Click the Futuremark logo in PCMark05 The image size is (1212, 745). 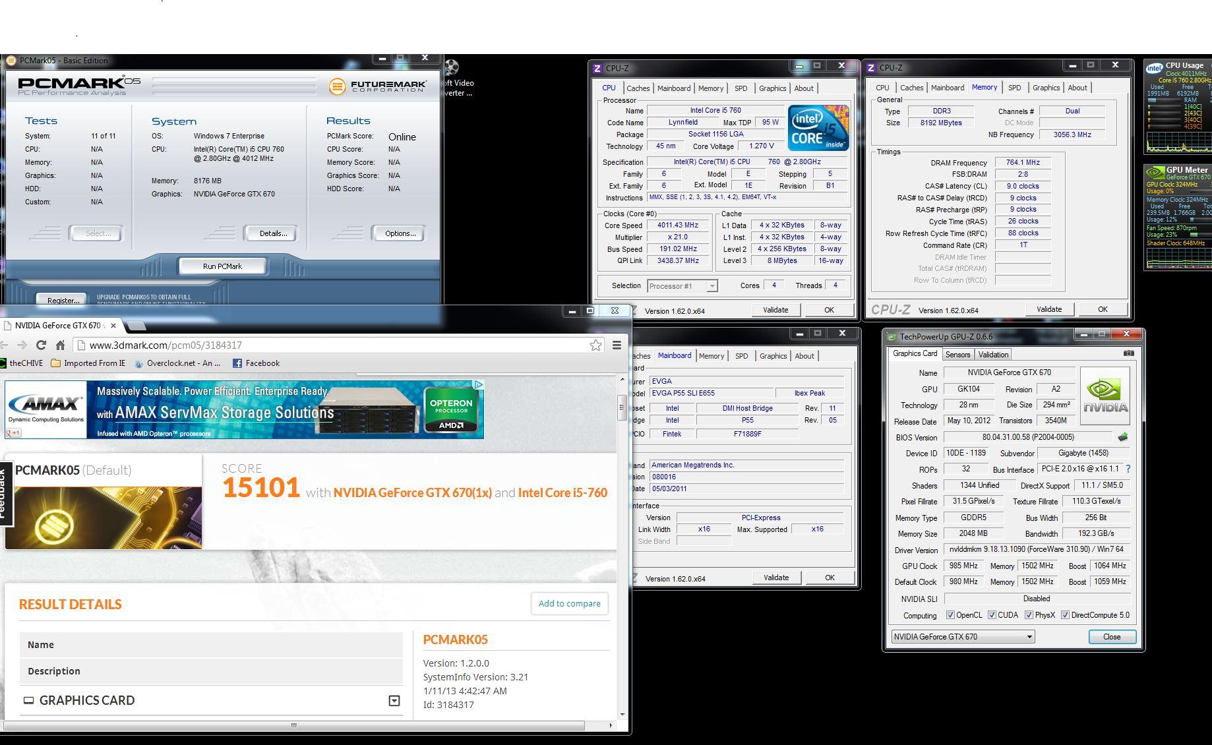(x=377, y=86)
